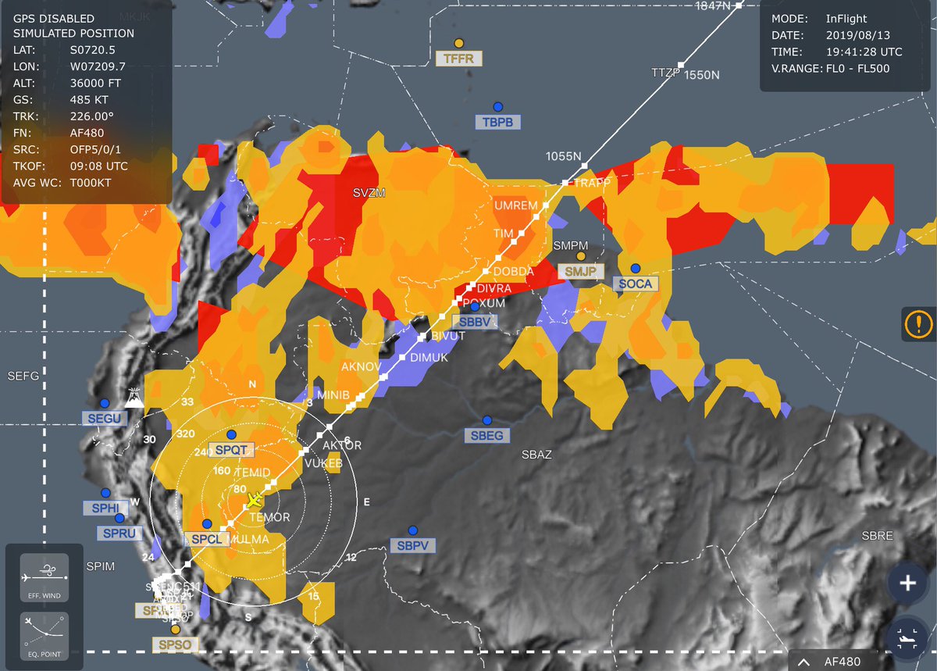Viewport: 937px width, 671px height.
Task: Tap the DATE 2019/08/13 value
Action: 859,35
